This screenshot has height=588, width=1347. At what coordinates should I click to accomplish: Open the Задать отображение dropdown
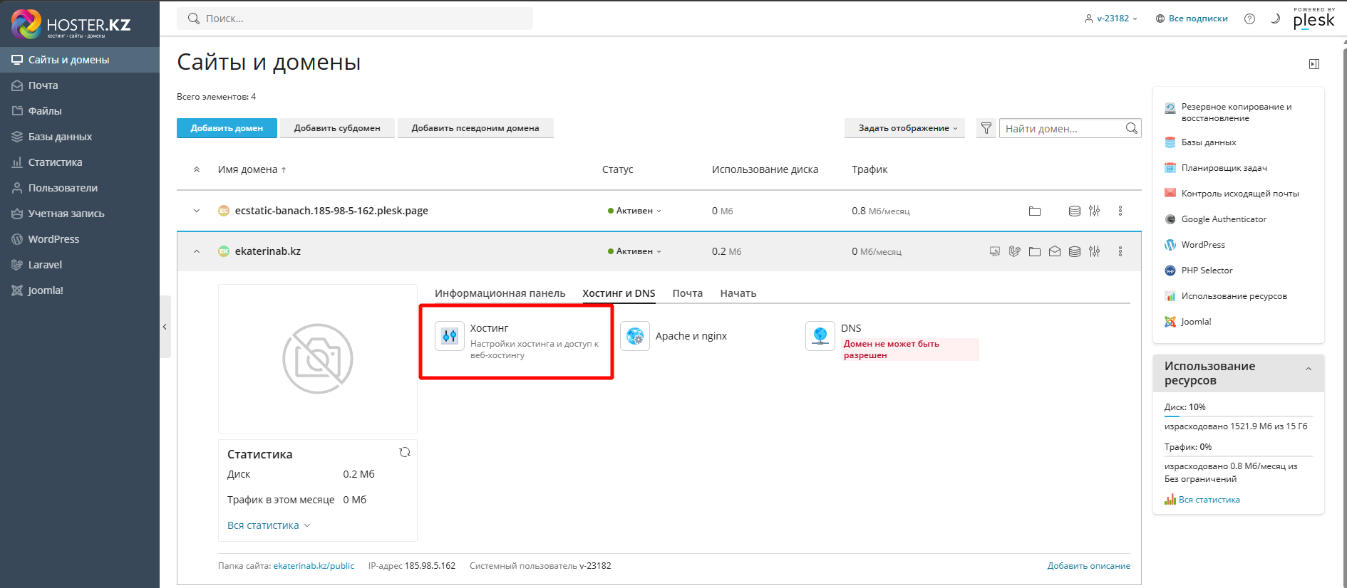tap(904, 128)
